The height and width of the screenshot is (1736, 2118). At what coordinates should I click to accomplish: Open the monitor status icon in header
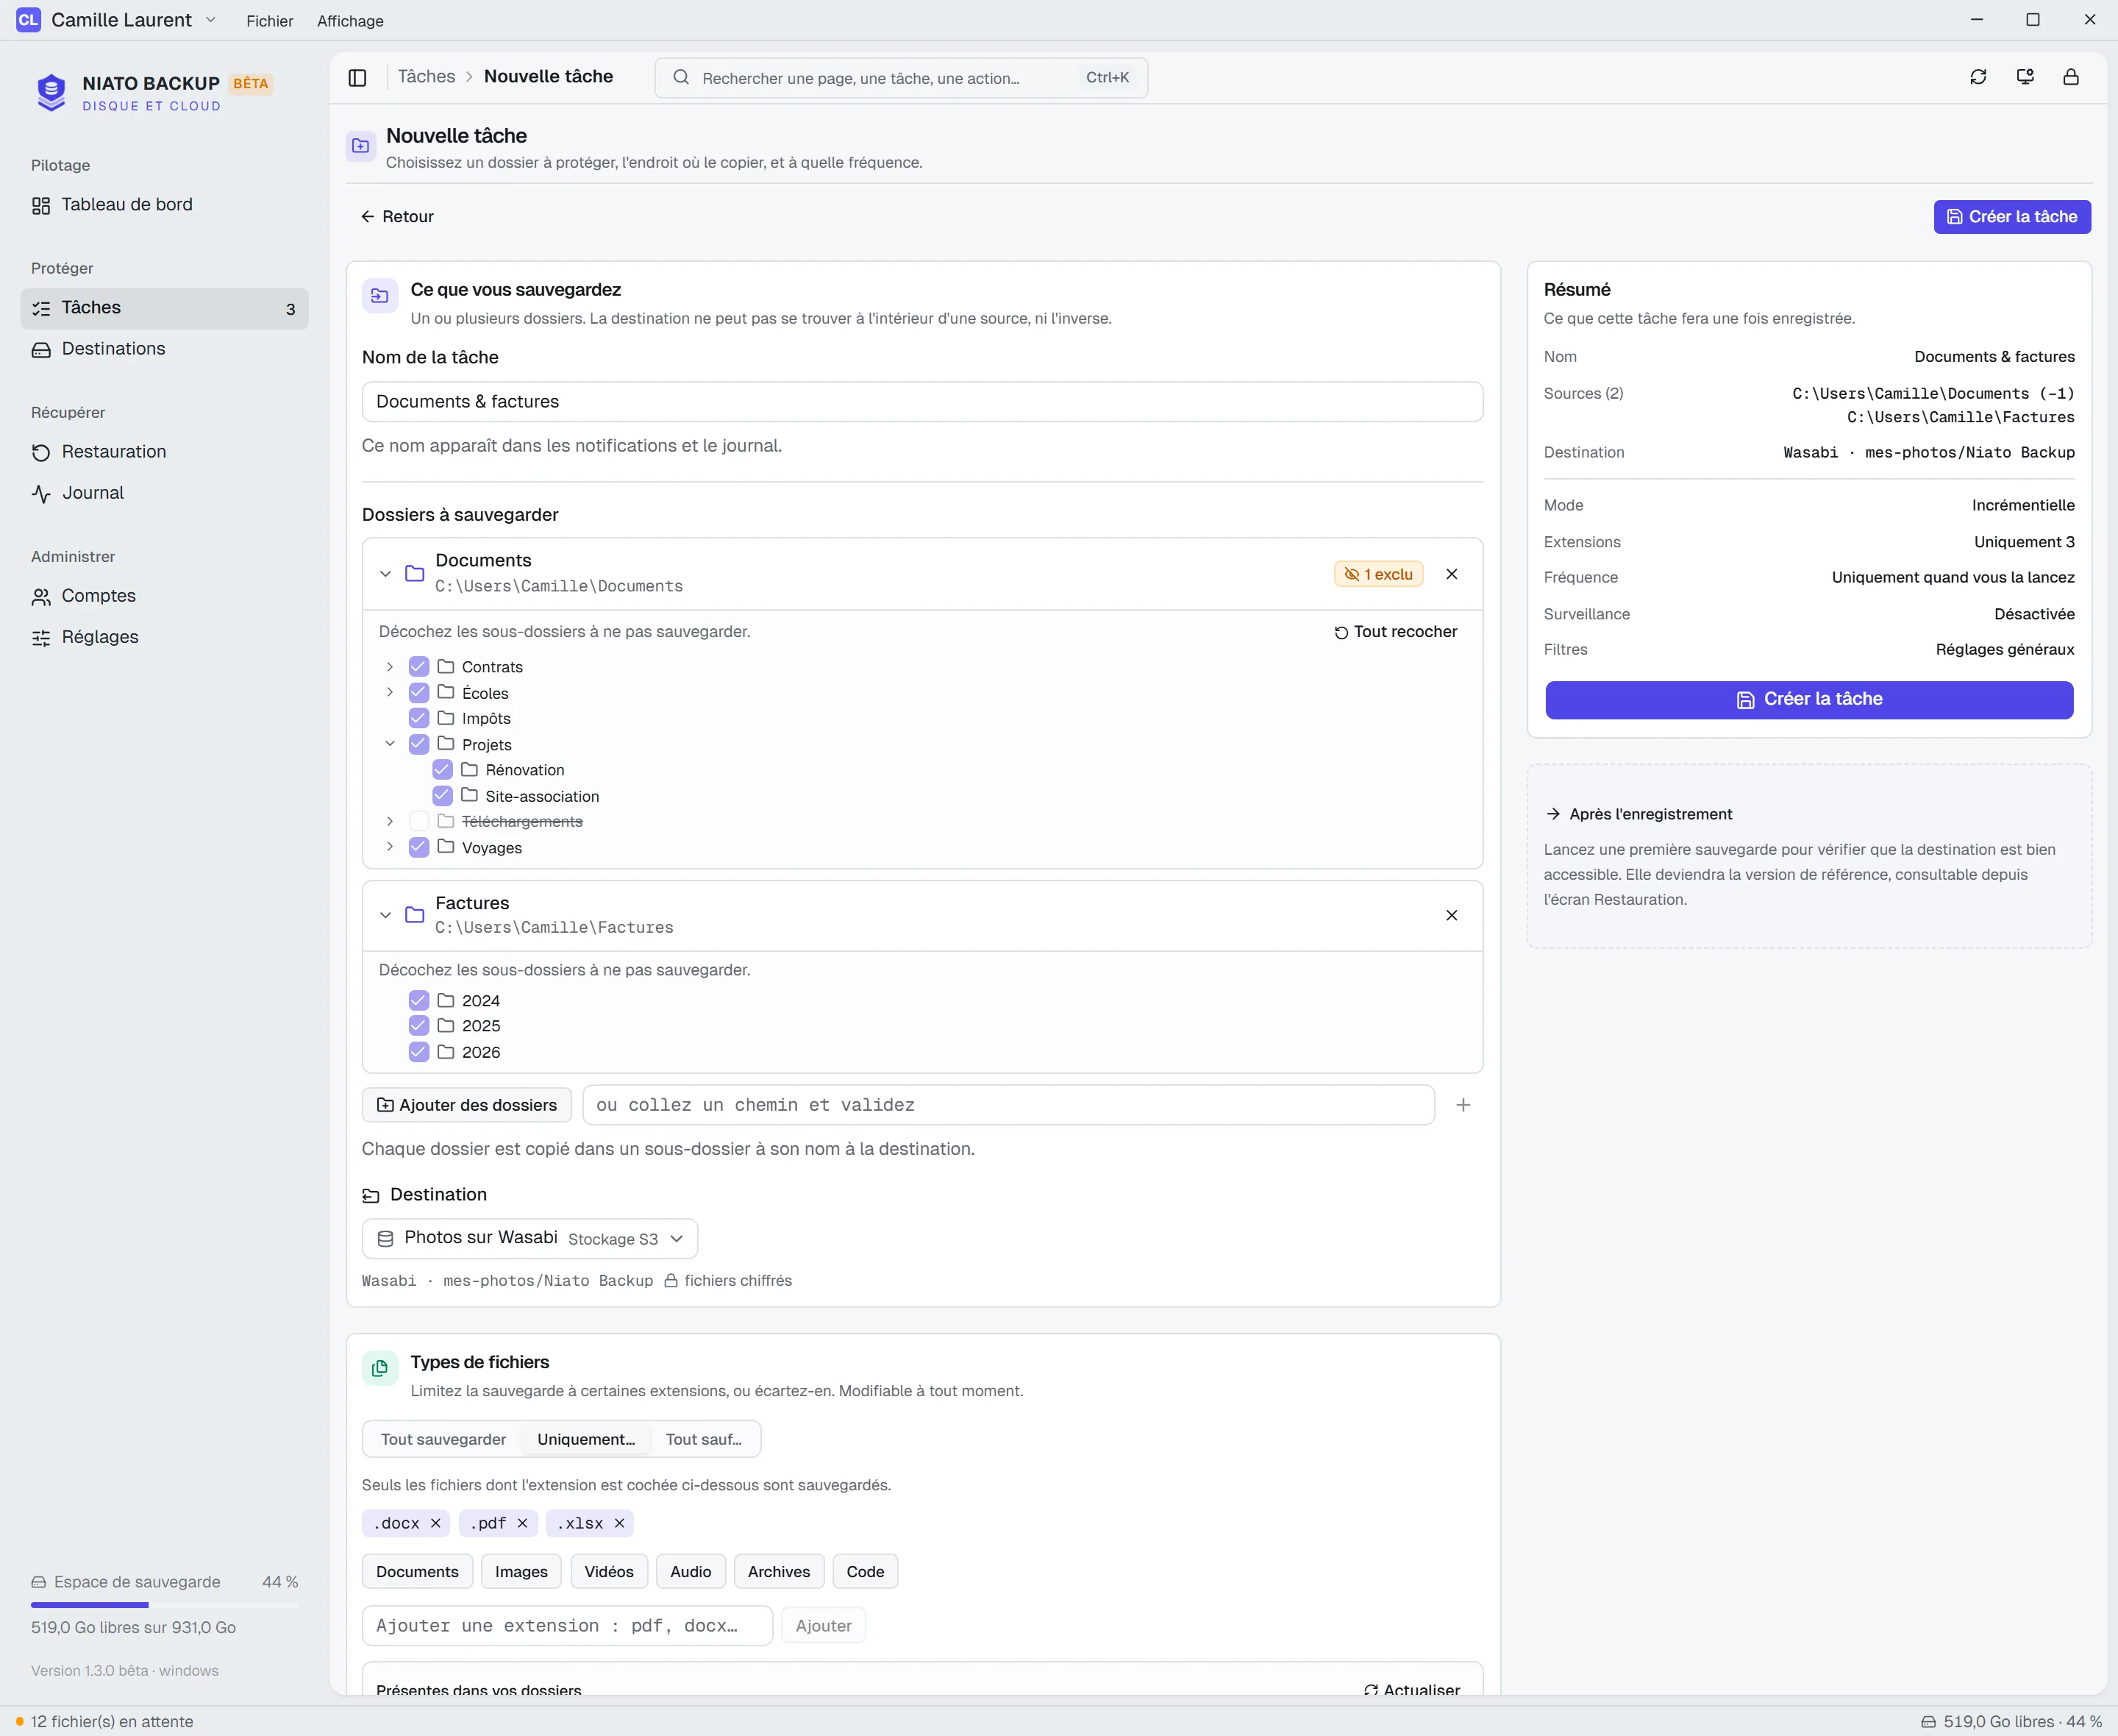click(x=2025, y=77)
